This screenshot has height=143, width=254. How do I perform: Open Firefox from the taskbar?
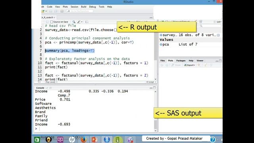tap(83, 139)
